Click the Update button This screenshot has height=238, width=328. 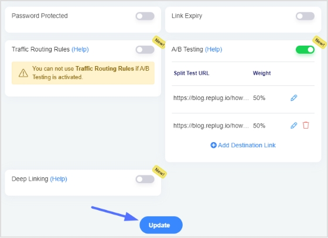(161, 225)
